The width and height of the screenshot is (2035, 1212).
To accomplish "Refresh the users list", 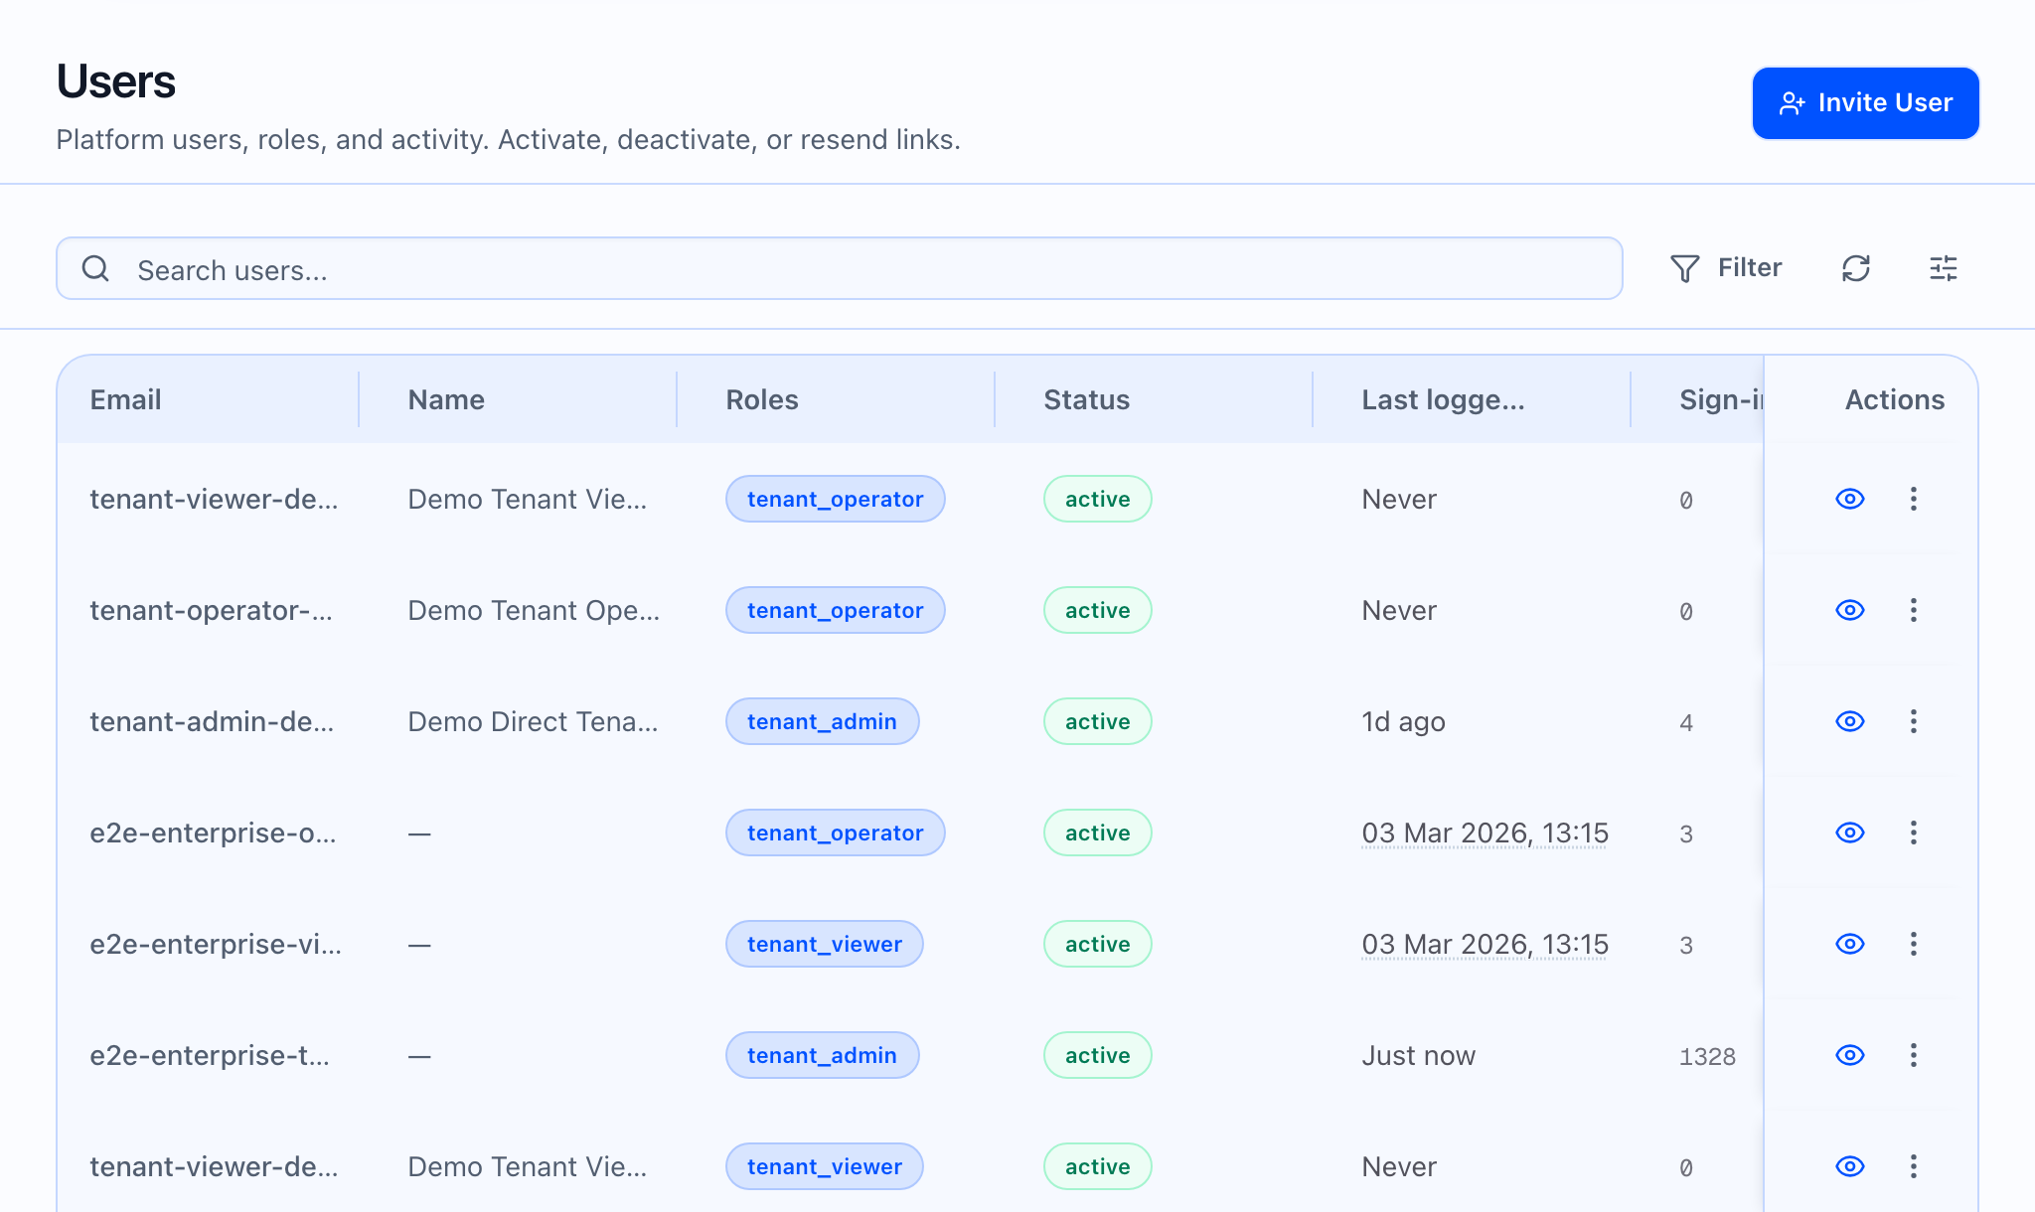I will point(1855,268).
